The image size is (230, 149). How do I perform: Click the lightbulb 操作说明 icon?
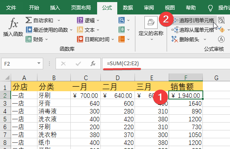pos(210,8)
